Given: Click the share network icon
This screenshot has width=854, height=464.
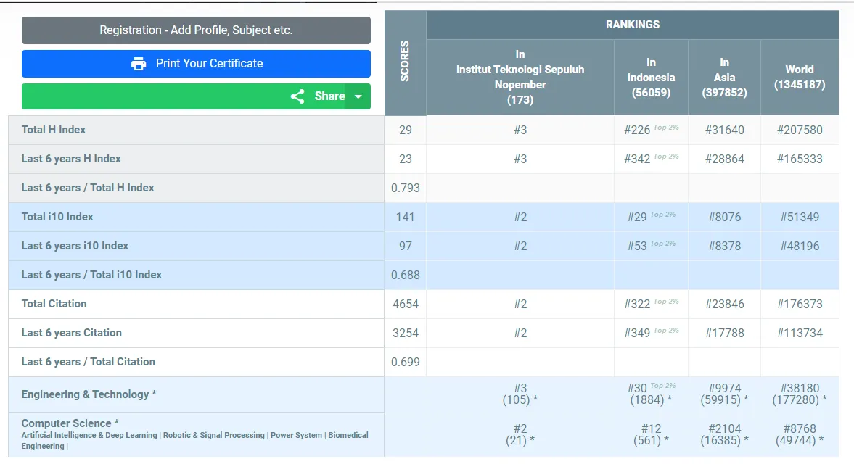Looking at the screenshot, I should [297, 96].
